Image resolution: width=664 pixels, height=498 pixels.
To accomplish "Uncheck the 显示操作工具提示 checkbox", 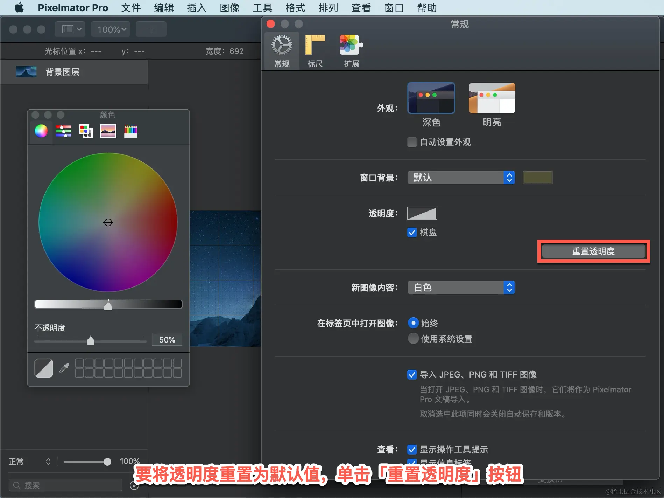I will 412,450.
